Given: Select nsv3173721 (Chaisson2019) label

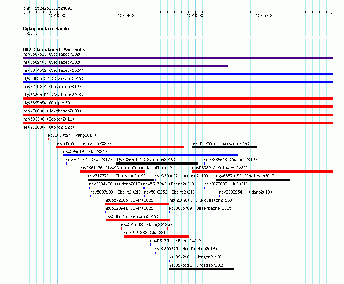Looking at the screenshot, I should 117,176.
